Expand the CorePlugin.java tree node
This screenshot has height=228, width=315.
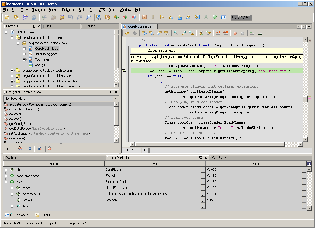(x=24, y=49)
